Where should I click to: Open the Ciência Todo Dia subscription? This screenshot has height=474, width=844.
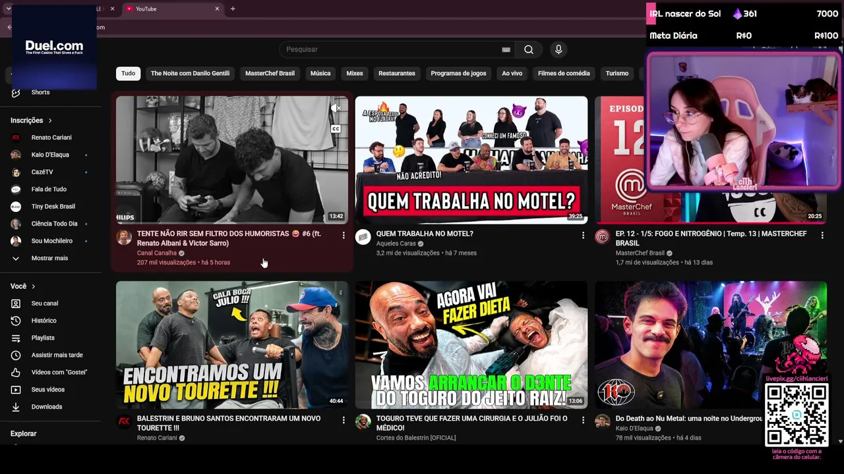(49, 224)
